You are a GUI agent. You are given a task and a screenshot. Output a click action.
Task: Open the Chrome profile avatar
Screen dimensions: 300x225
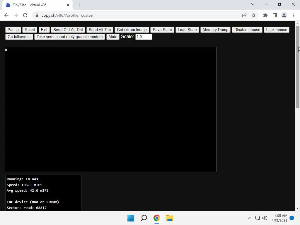284,15
